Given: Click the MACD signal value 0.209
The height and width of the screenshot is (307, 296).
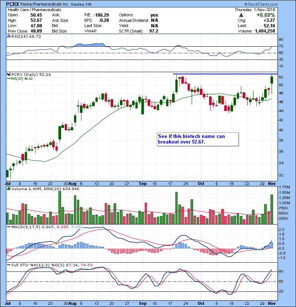Looking at the screenshot, I should tap(63, 227).
